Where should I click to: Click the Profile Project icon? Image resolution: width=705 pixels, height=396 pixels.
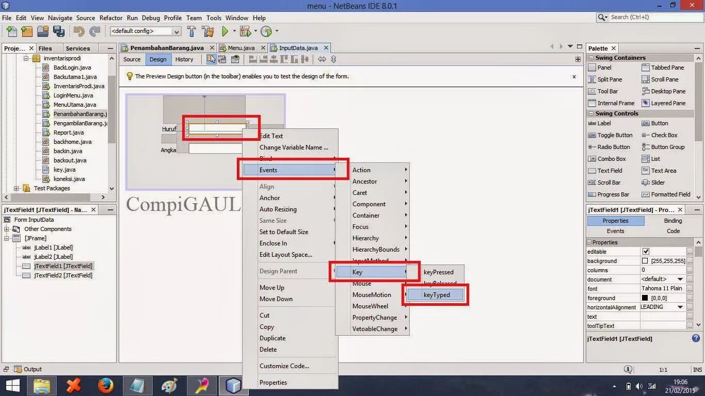[266, 31]
